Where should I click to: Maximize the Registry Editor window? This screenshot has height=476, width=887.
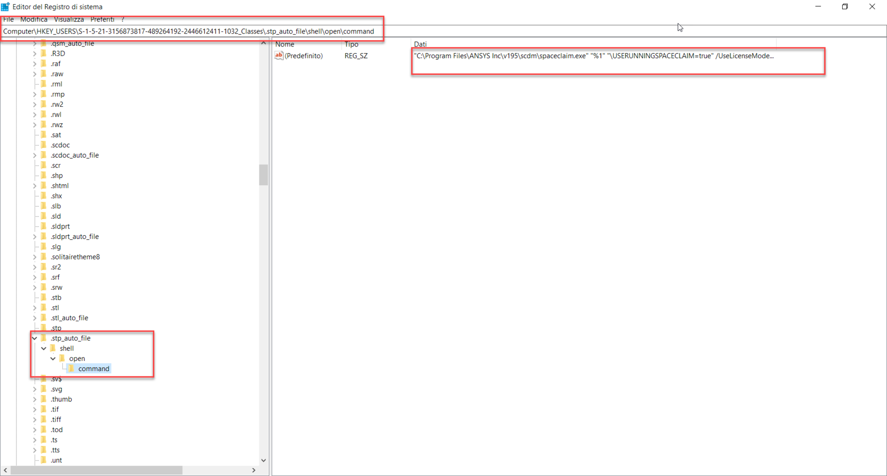click(845, 7)
